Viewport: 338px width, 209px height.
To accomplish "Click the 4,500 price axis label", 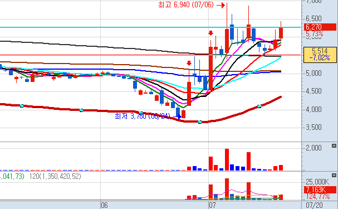I will tap(313, 91).
